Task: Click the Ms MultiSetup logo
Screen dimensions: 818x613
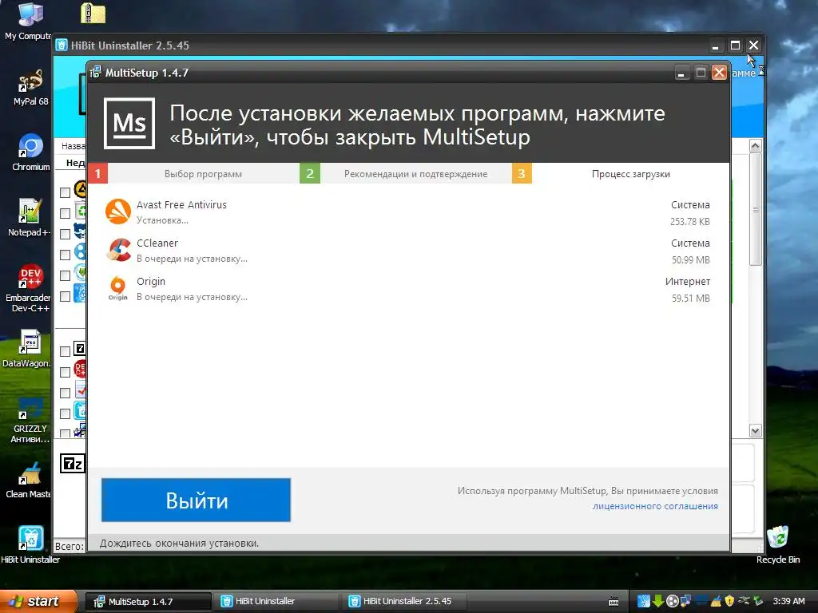Action: pos(129,124)
